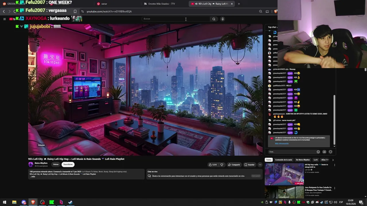Click the YouTube search magnifier button
367x206 pixels.
(214, 19)
